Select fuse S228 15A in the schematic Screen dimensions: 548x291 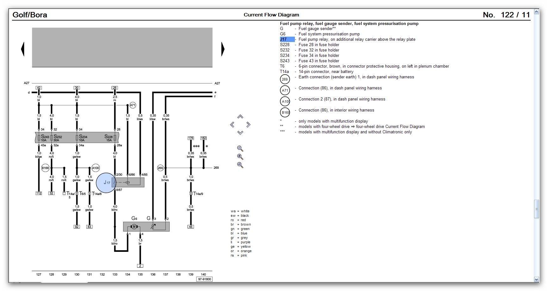(109, 137)
